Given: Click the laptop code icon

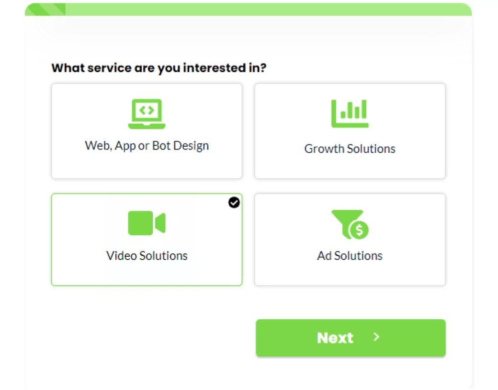Looking at the screenshot, I should [147, 114].
